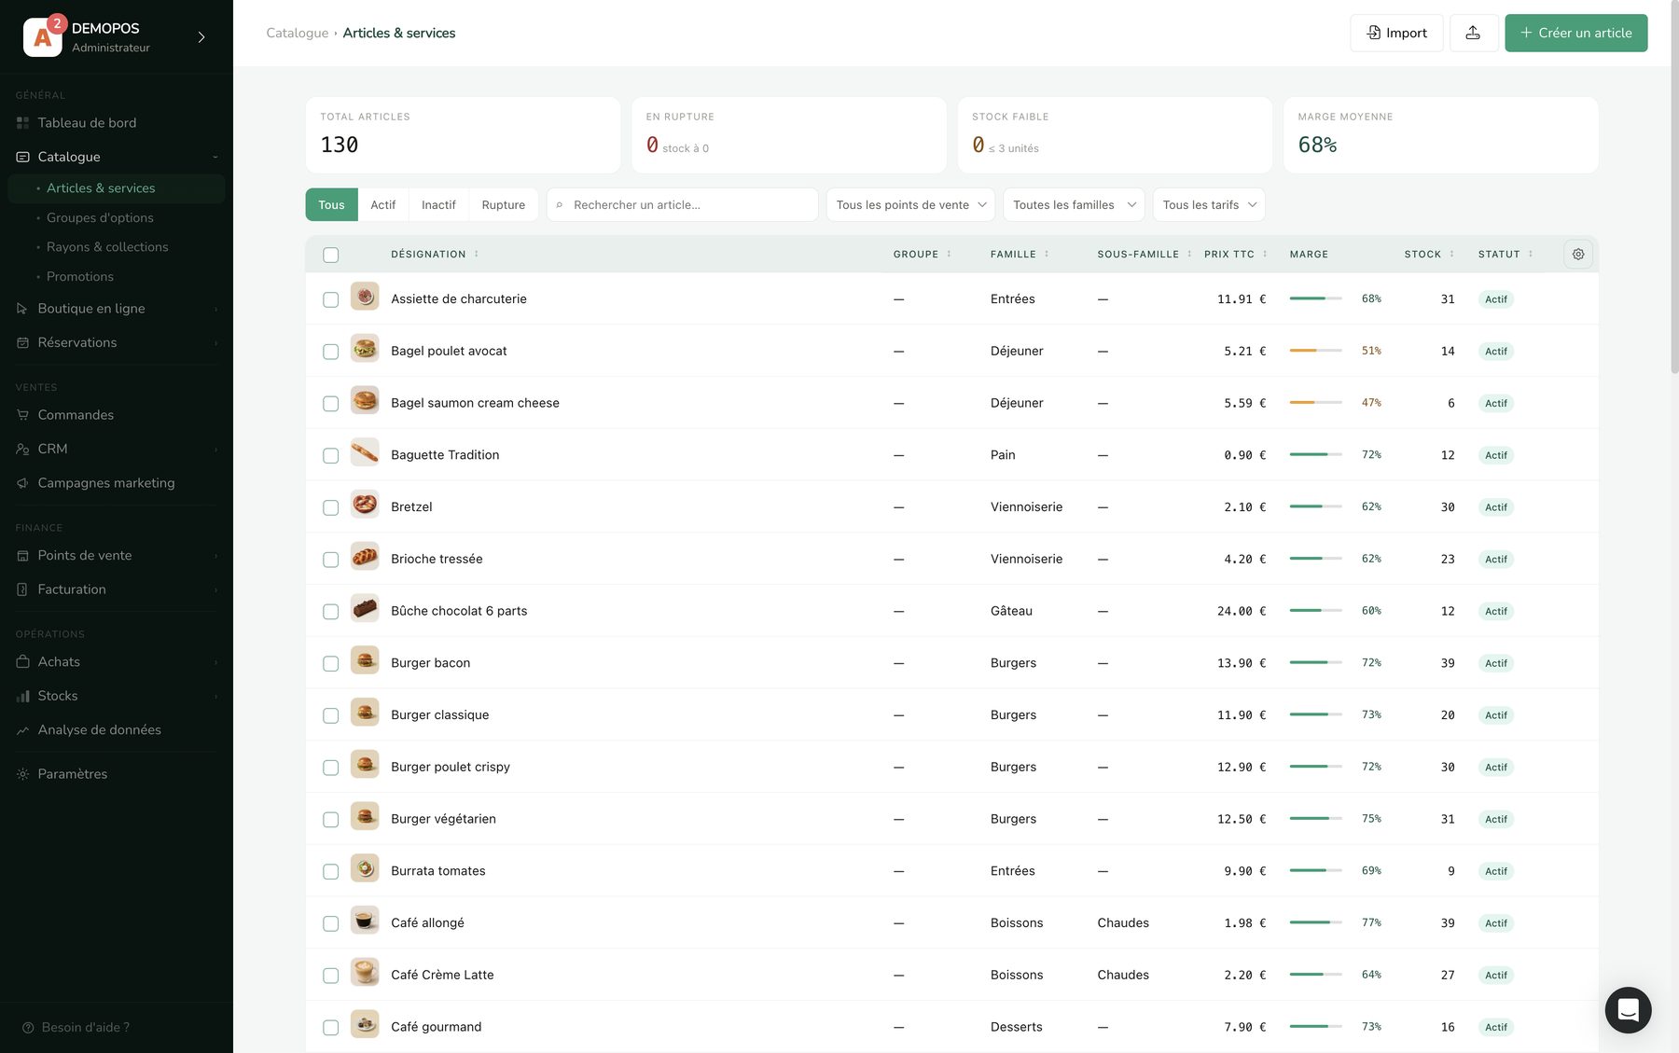Image resolution: width=1679 pixels, height=1053 pixels.
Task: Click the Bûche chocolat 6 parts thumbnail
Action: pos(365,609)
